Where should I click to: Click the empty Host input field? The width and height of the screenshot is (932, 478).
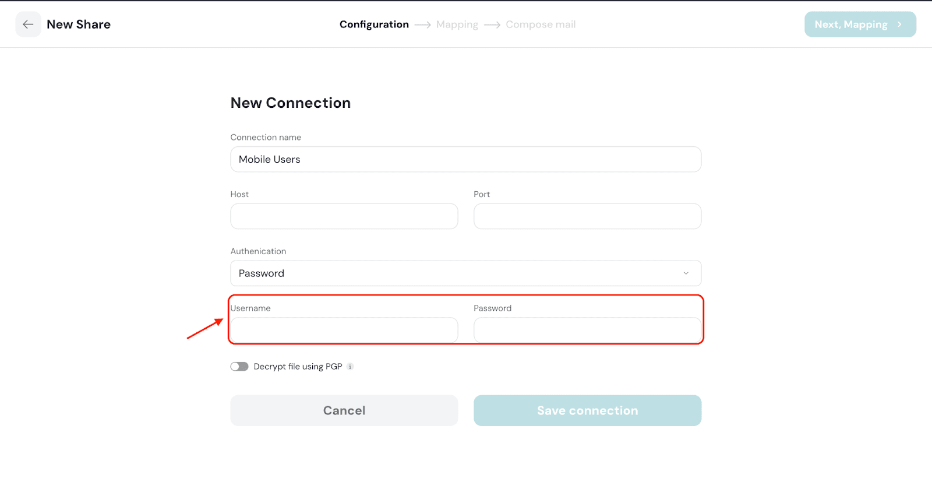[344, 216]
